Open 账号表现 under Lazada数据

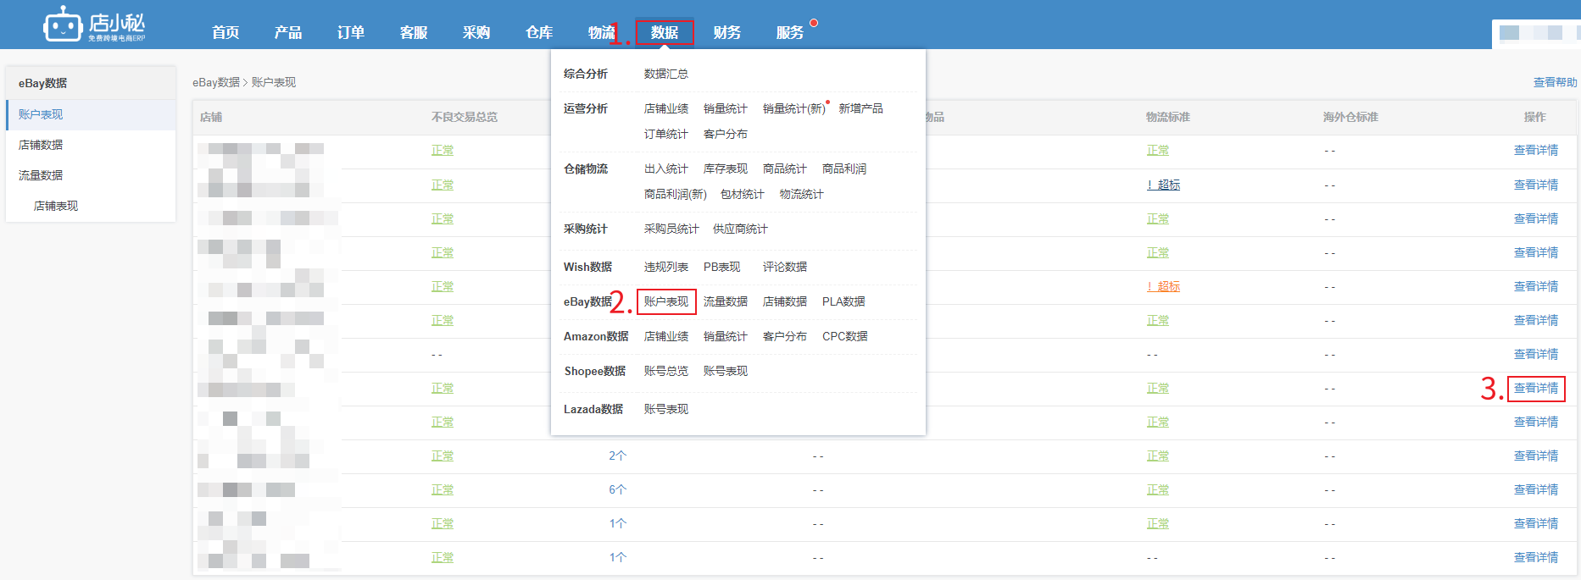tap(666, 409)
